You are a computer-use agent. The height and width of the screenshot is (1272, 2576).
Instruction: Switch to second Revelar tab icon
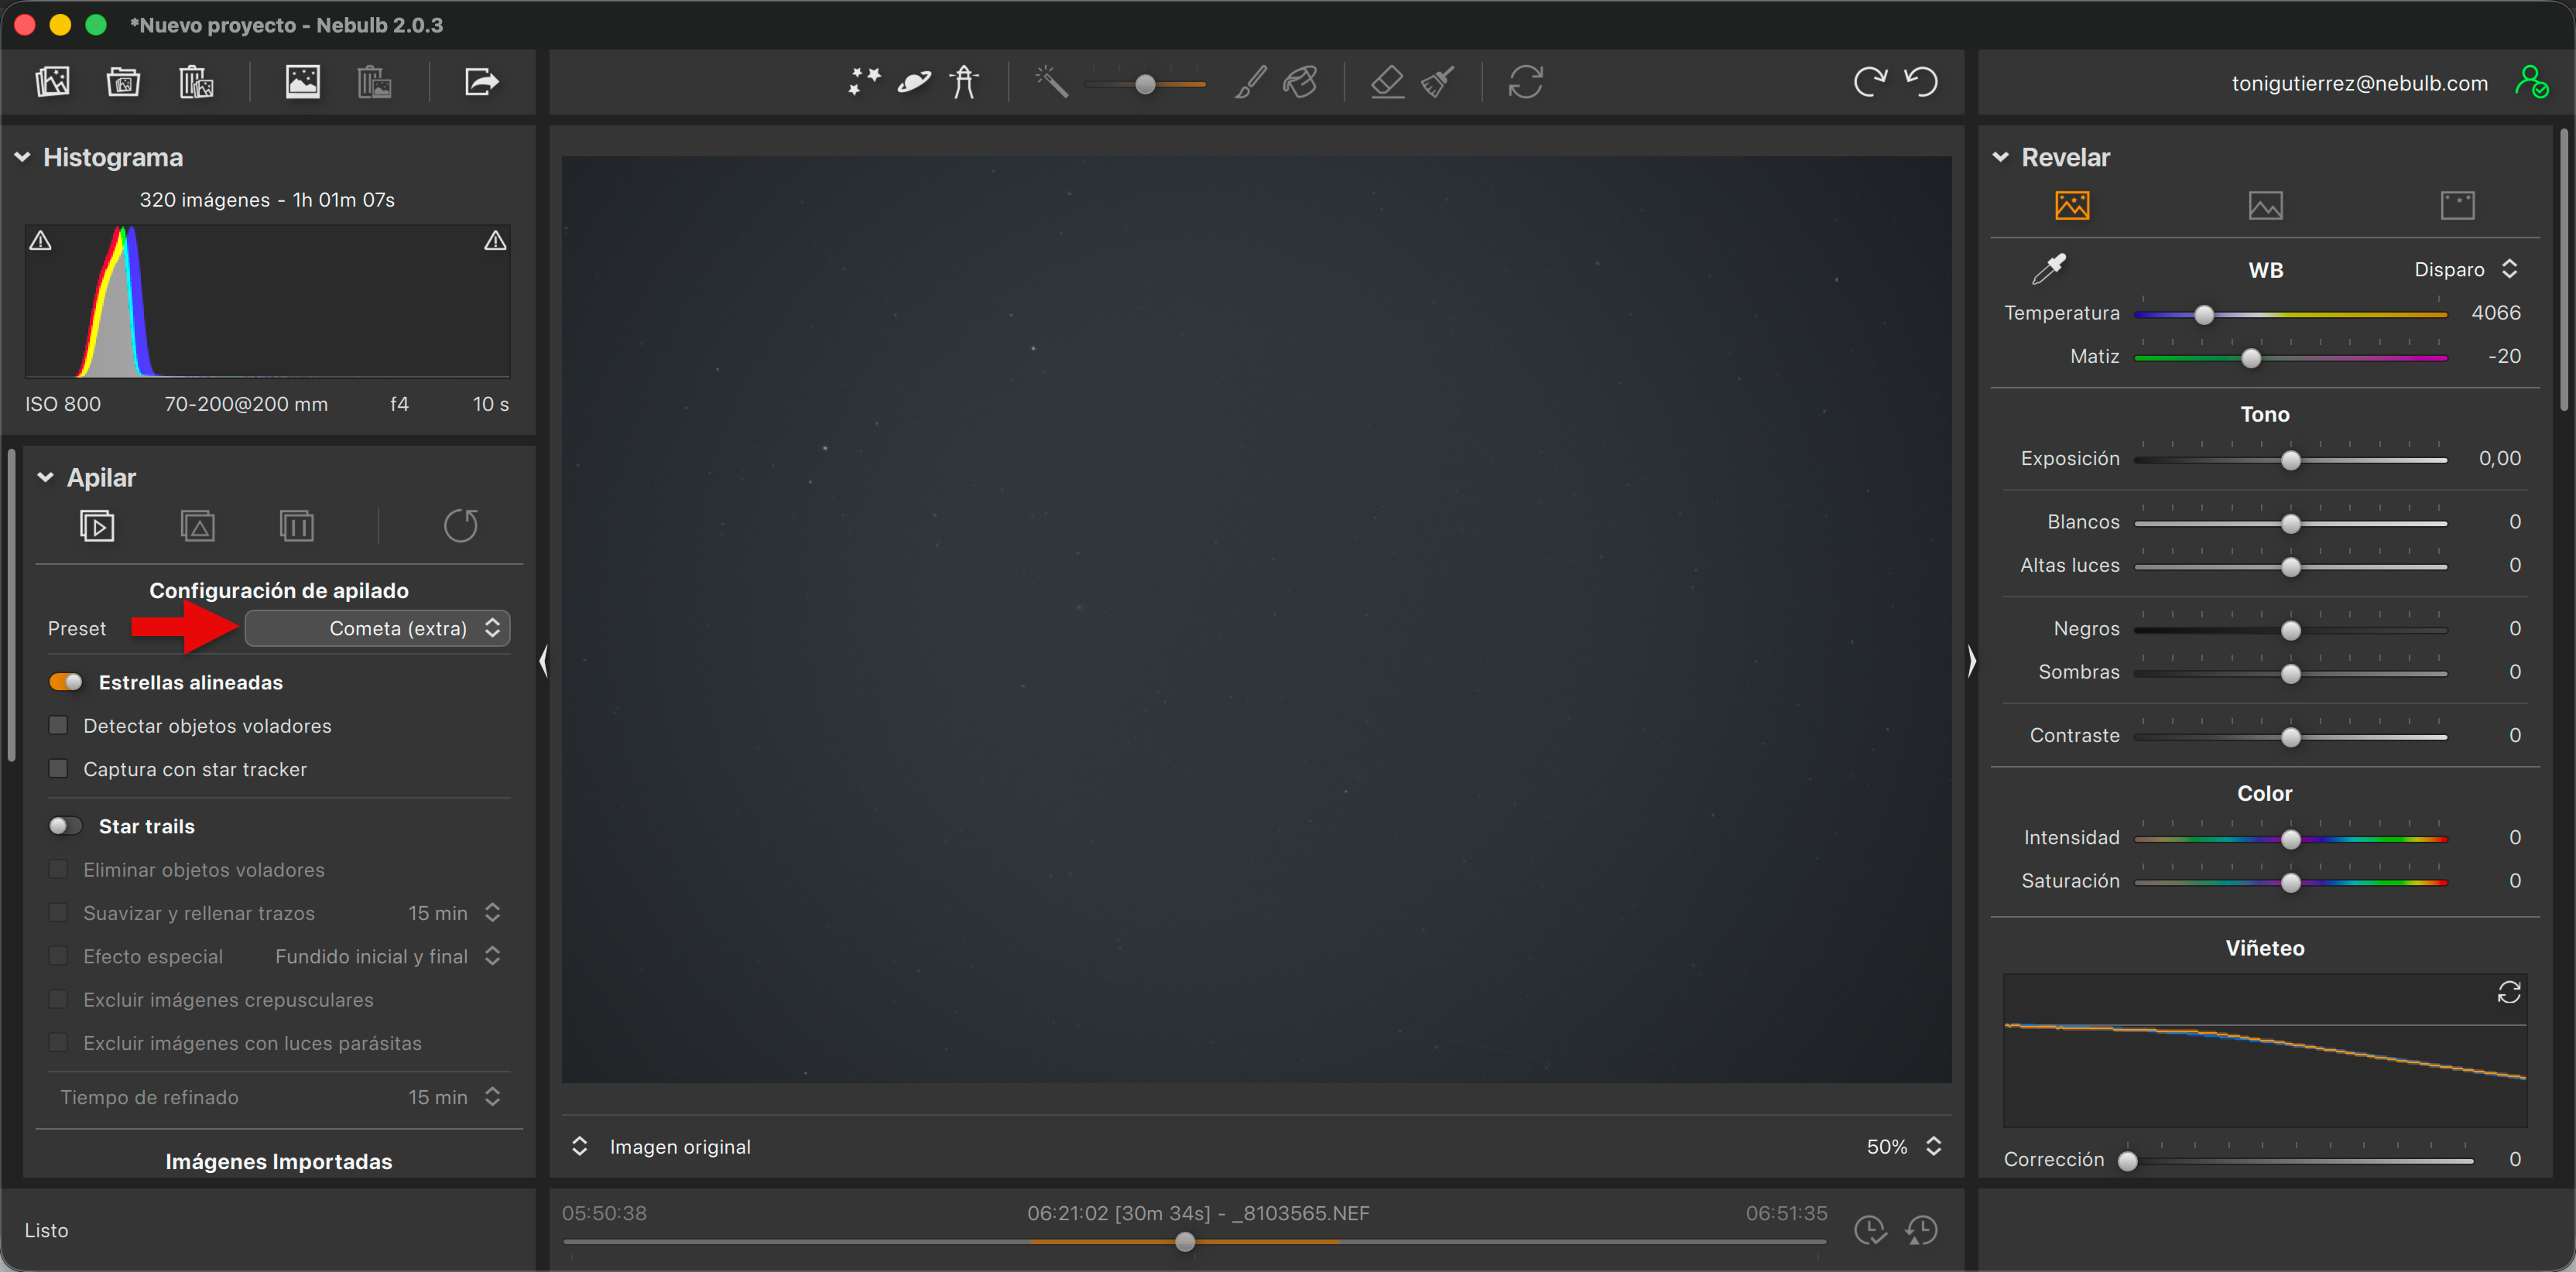point(2265,206)
